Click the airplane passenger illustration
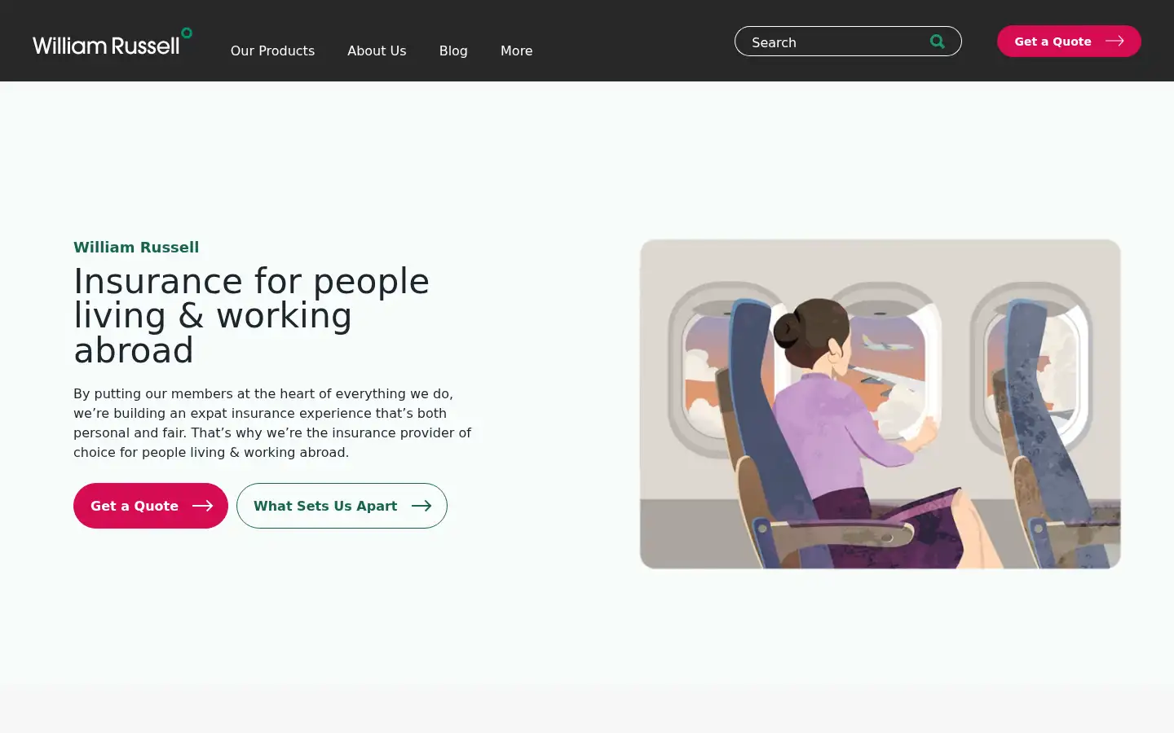This screenshot has height=733, width=1174. 880,404
